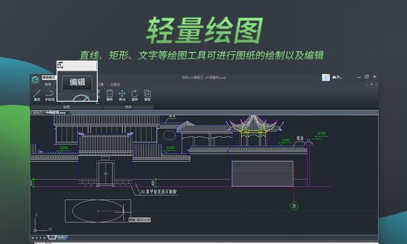Switch to the 模型 model layout tab

coord(52,237)
